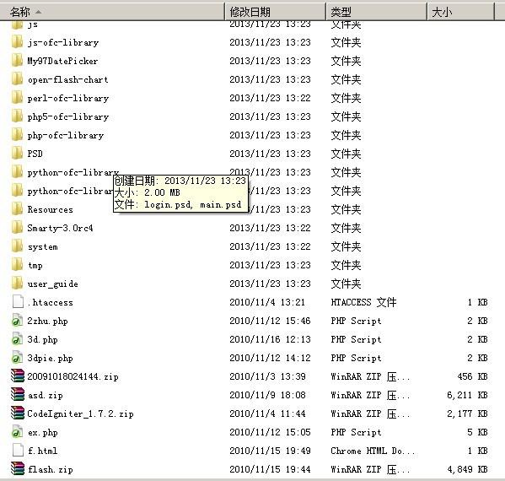Toggle the sort arrow next to 名称
This screenshot has height=481, width=505.
[38, 12]
